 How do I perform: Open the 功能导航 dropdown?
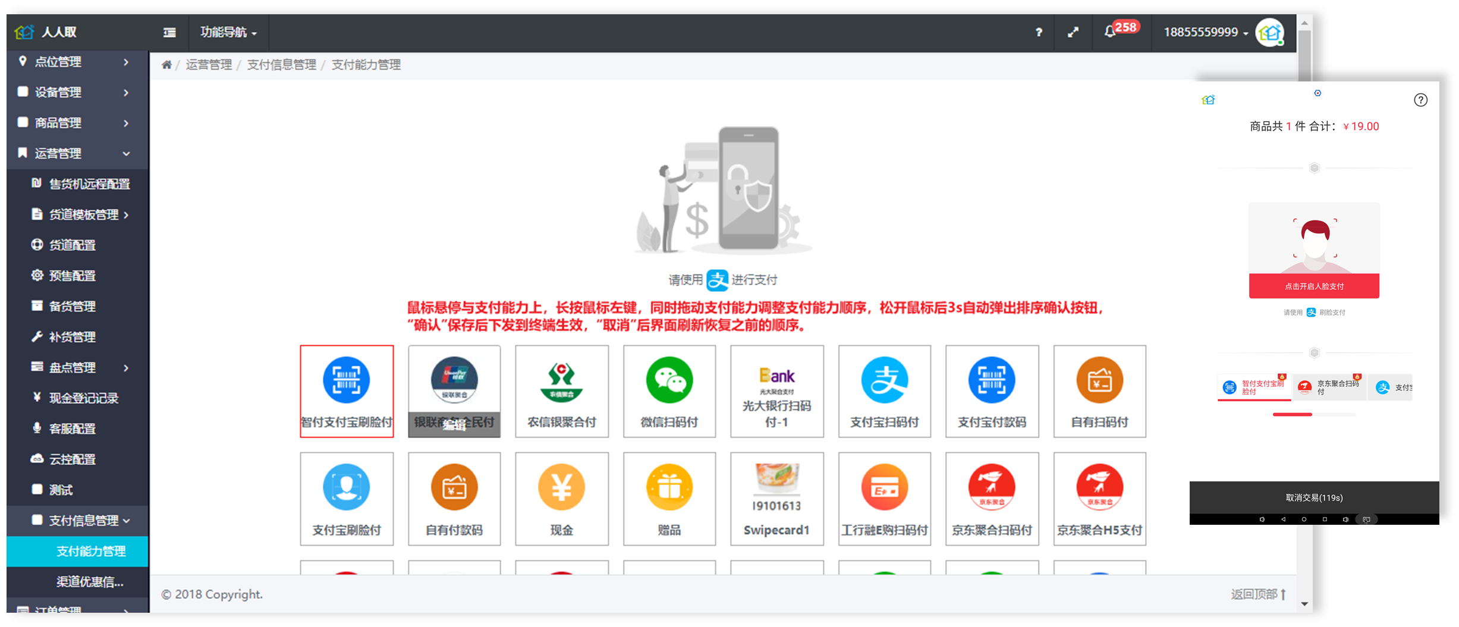(x=229, y=32)
